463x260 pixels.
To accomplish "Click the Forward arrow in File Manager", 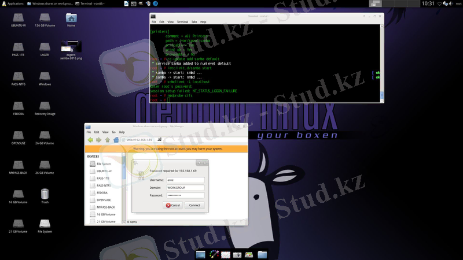I will point(99,139).
